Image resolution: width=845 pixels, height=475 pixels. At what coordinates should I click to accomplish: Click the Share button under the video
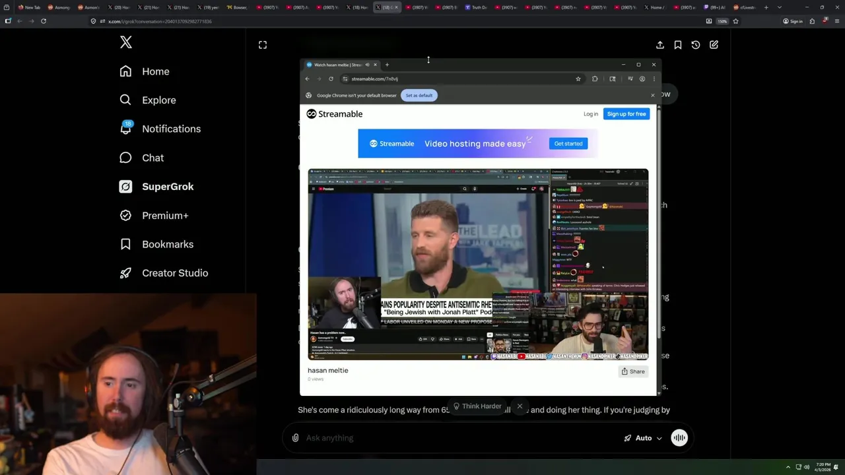pyautogui.click(x=633, y=371)
